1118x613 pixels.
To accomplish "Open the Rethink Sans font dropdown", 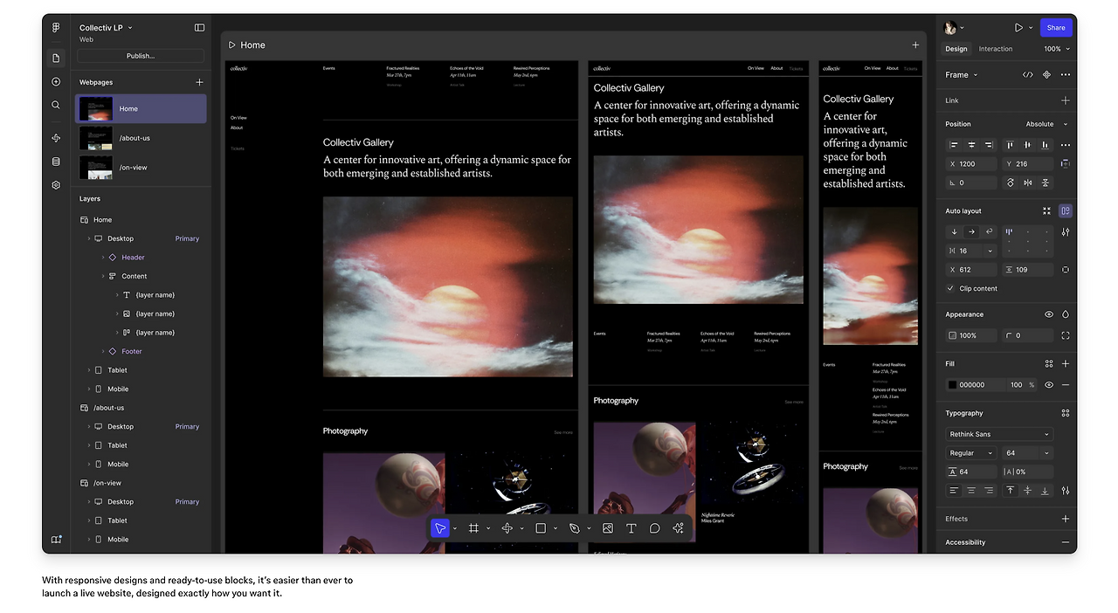I will click(1000, 434).
